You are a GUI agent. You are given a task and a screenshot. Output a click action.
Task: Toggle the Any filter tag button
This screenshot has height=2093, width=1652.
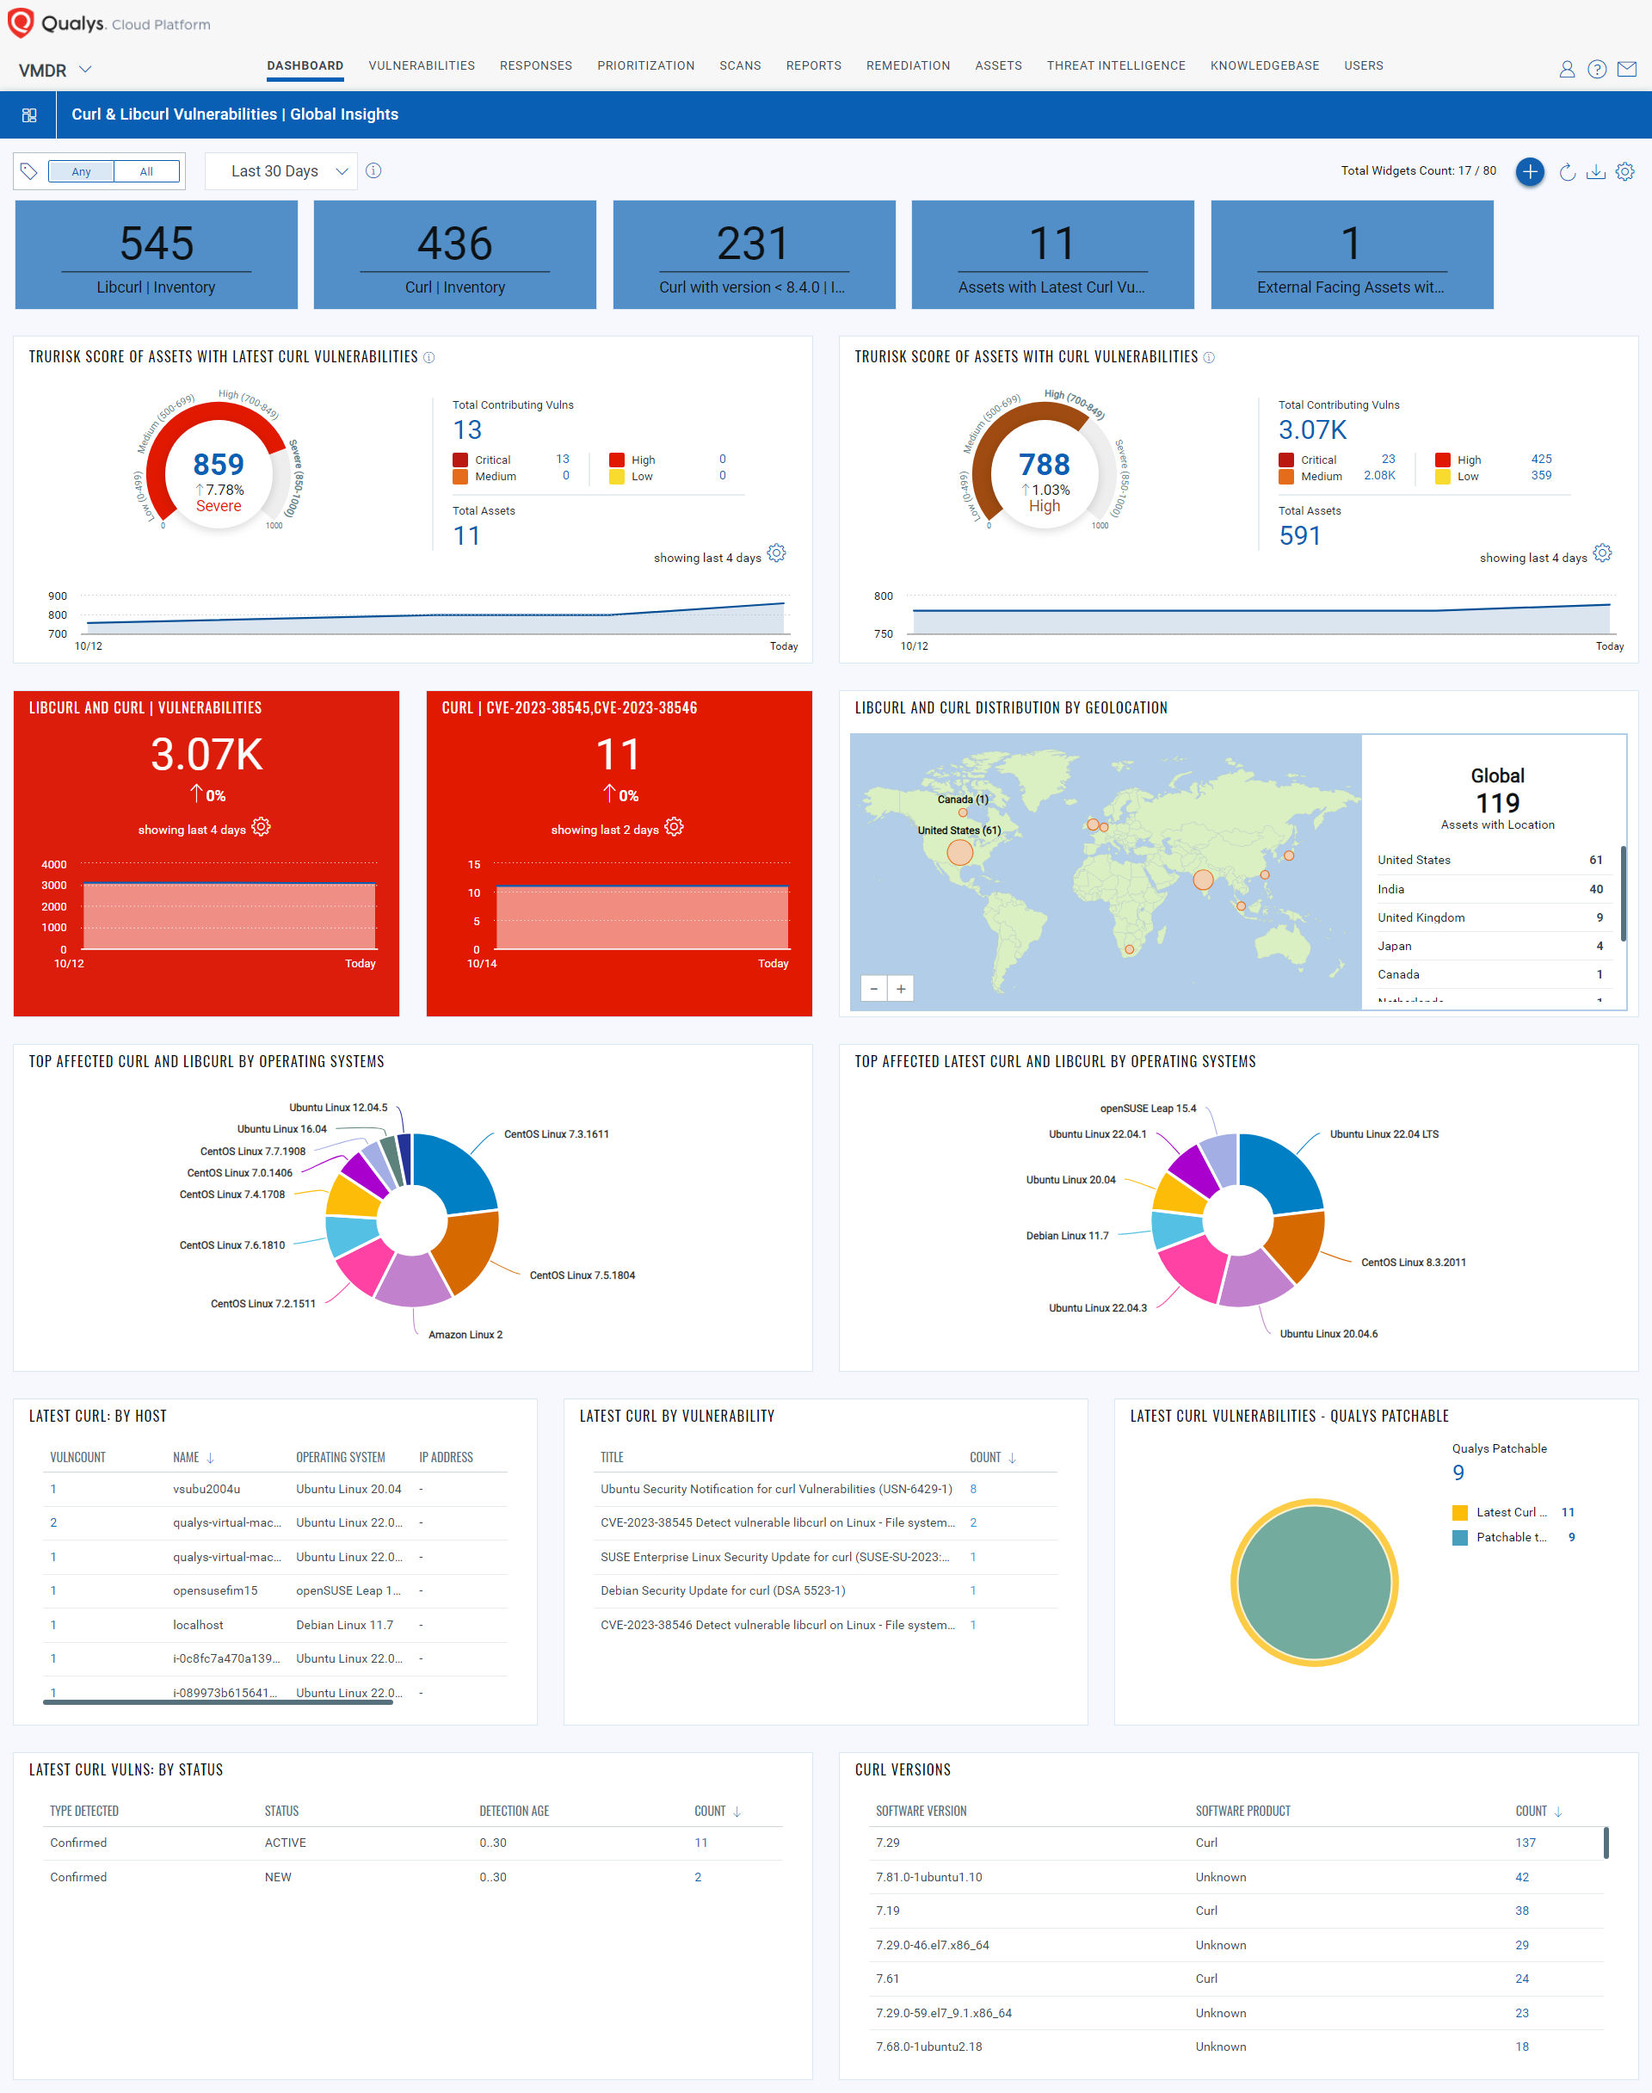(82, 170)
